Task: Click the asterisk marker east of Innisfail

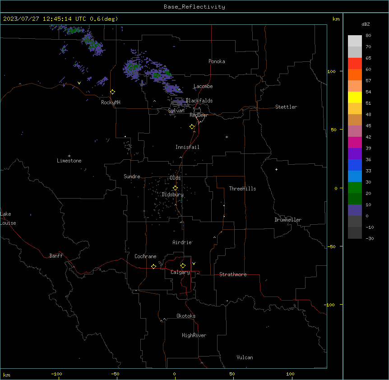Action: pos(227,137)
